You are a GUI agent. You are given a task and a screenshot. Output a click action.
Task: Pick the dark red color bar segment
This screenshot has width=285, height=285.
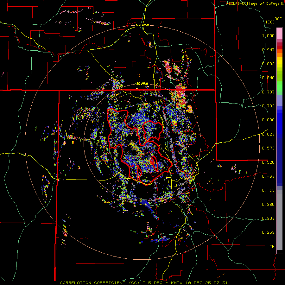(x=280, y=44)
